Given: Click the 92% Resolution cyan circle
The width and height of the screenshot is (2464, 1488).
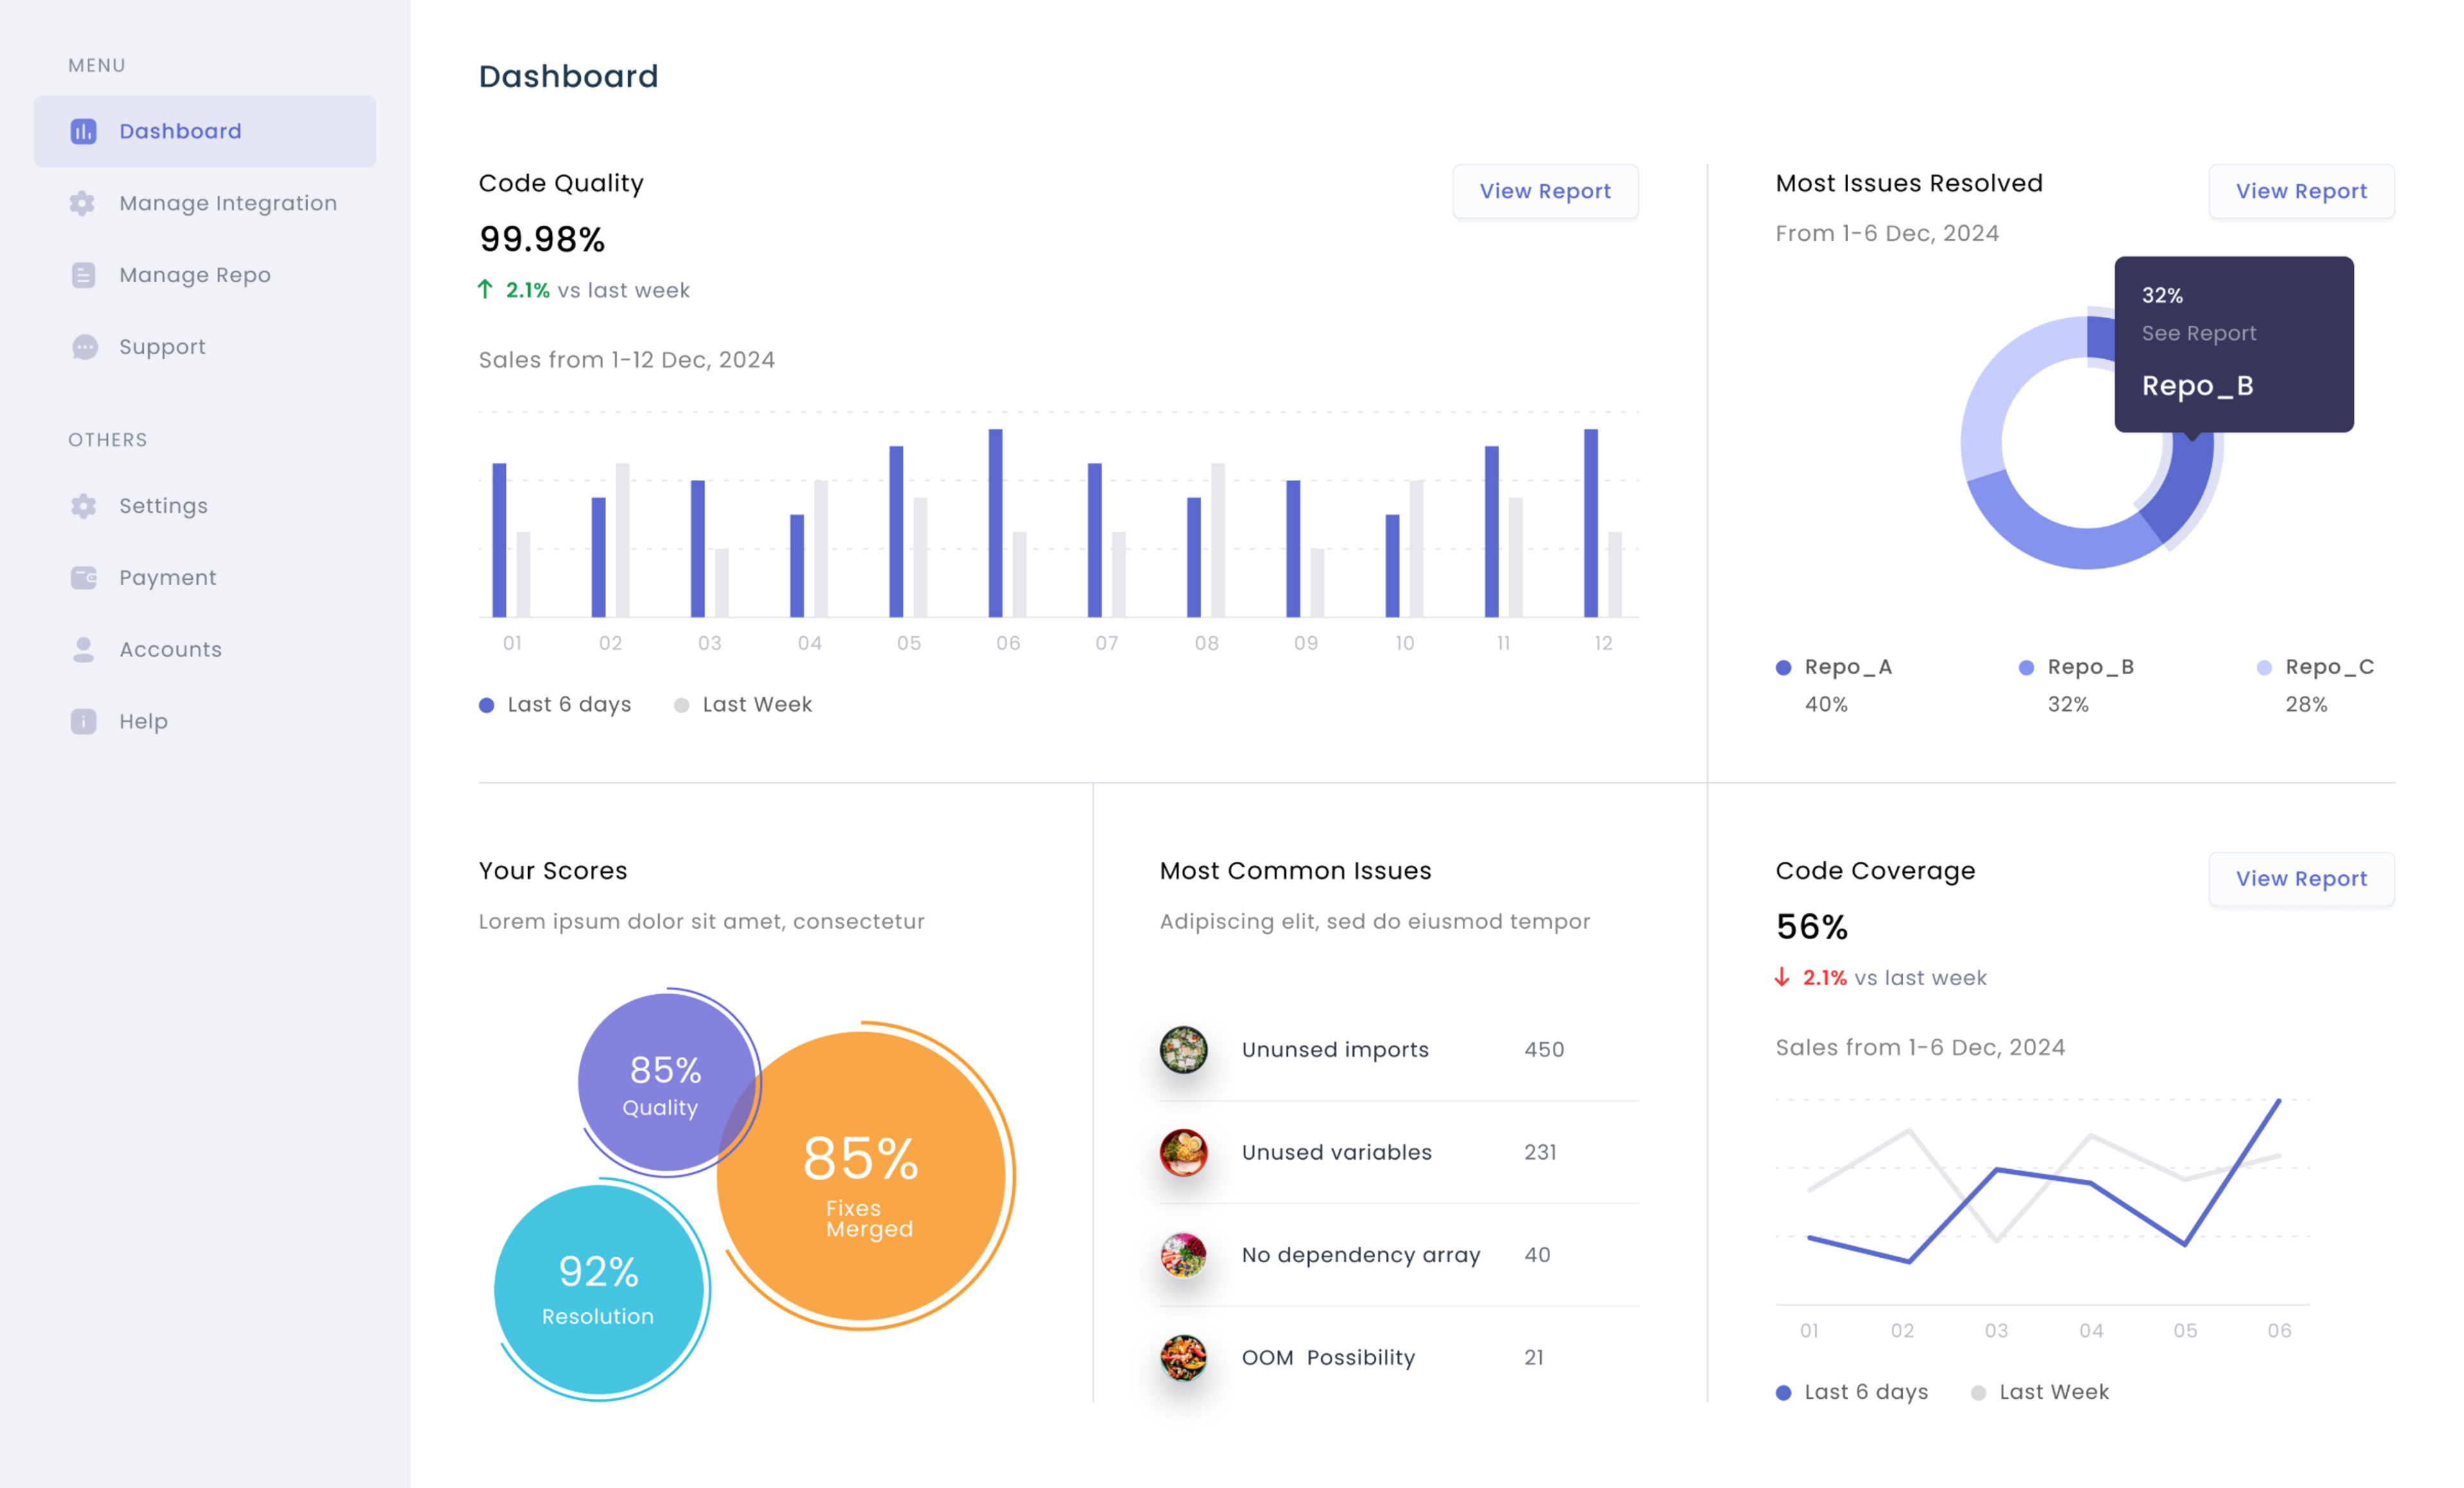Looking at the screenshot, I should click(598, 1290).
